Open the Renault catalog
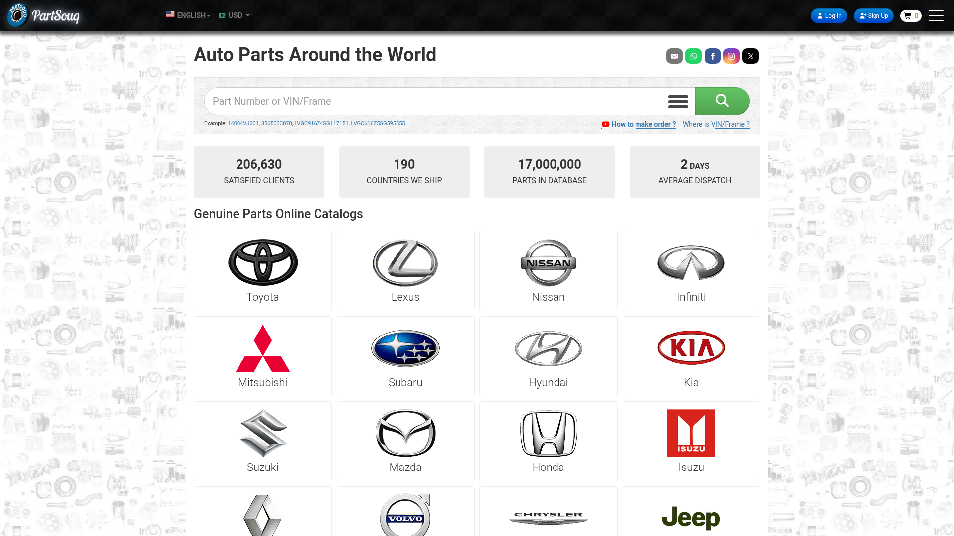Image resolution: width=954 pixels, height=536 pixels. (x=263, y=512)
